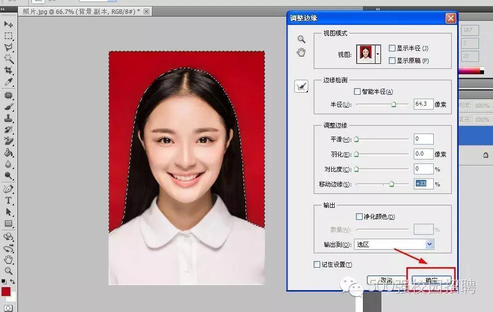
Task: Check the 净化颜色 option
Action: (x=360, y=216)
